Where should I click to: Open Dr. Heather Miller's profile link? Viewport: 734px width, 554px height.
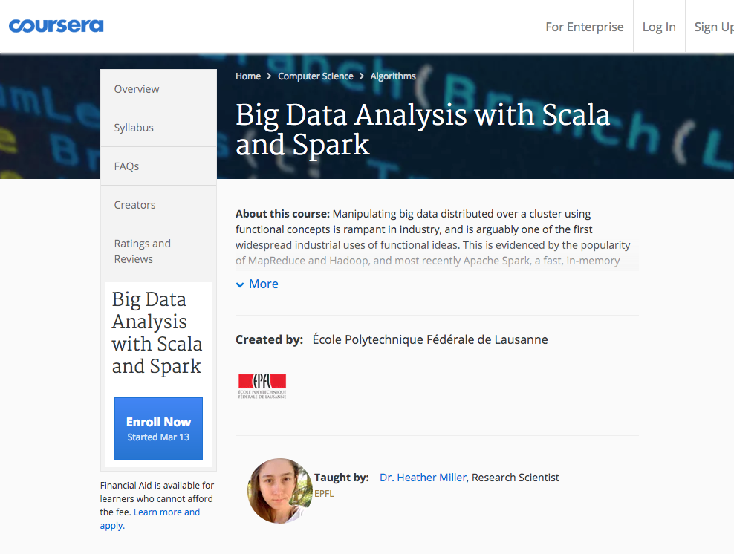coord(423,478)
